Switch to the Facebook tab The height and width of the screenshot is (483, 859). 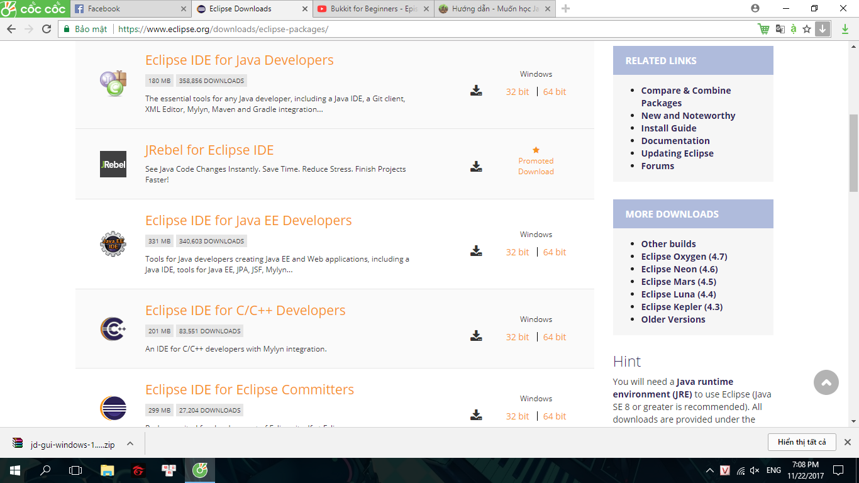point(129,9)
